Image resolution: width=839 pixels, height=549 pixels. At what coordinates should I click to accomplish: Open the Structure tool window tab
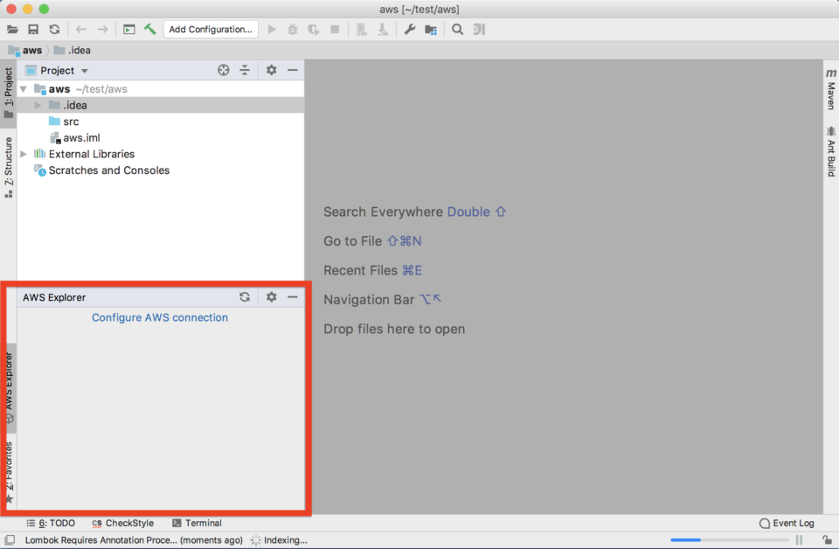click(x=8, y=167)
